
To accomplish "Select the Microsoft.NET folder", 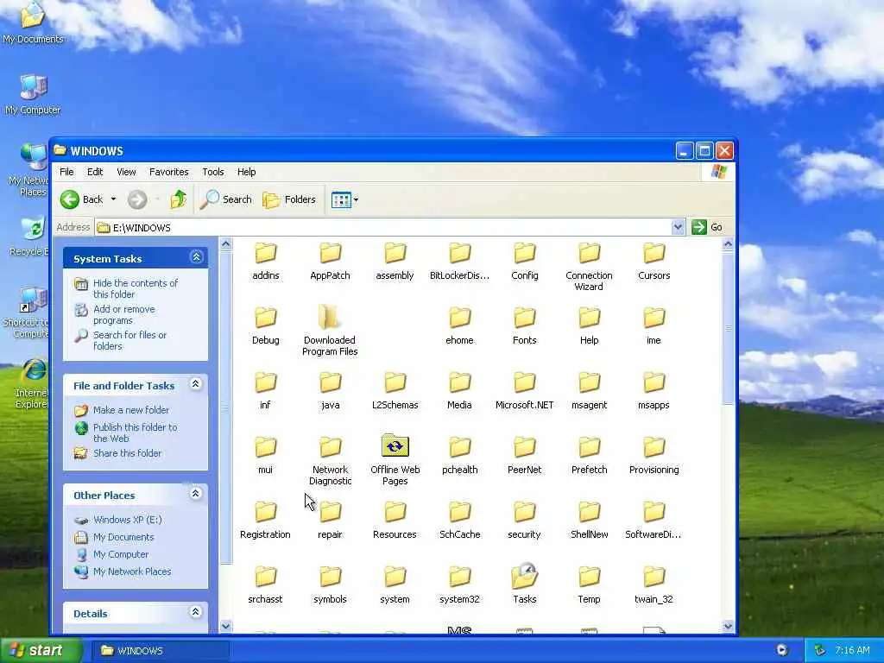I will (x=525, y=391).
